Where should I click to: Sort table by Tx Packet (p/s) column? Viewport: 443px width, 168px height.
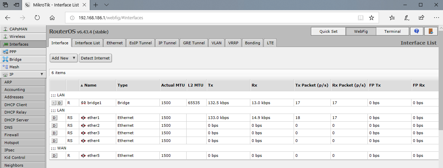pos(312,85)
